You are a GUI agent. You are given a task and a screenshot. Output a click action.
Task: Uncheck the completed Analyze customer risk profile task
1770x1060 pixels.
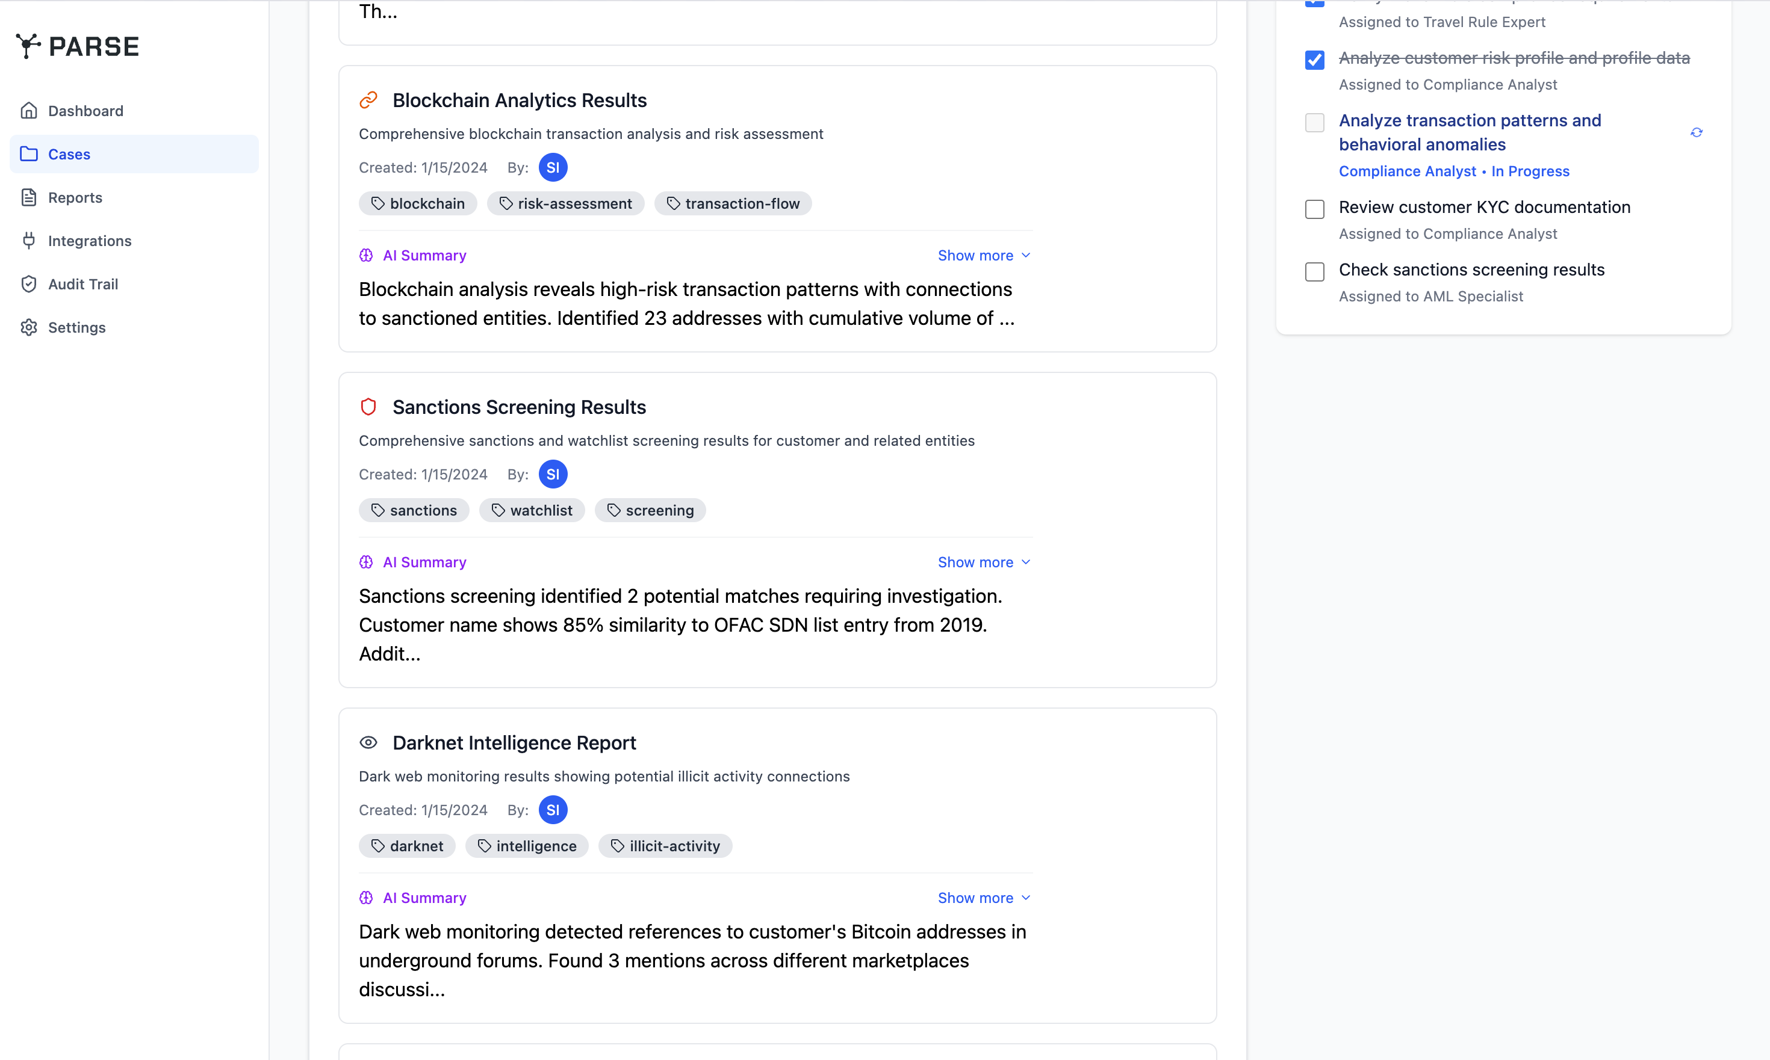pos(1314,60)
